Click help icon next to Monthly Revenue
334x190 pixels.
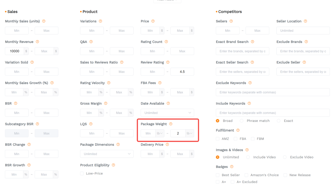[37, 42]
